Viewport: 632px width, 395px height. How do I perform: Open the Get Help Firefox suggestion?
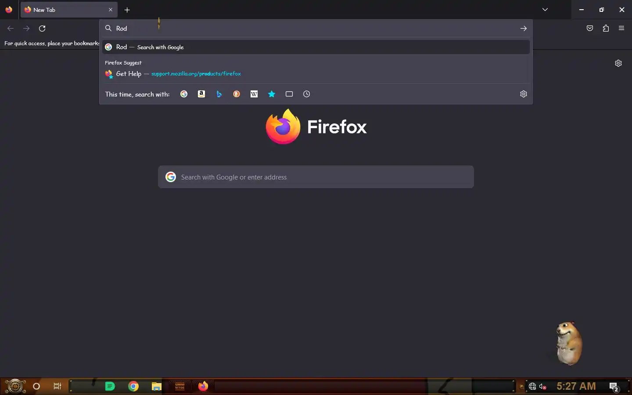(x=316, y=74)
